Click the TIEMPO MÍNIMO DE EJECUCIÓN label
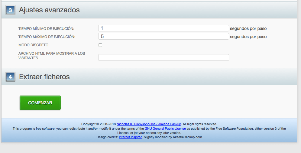 [46, 29]
